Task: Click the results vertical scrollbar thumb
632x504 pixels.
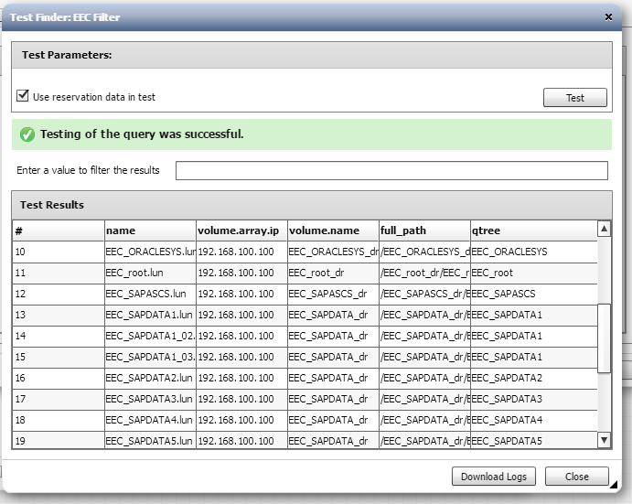Action: click(604, 338)
